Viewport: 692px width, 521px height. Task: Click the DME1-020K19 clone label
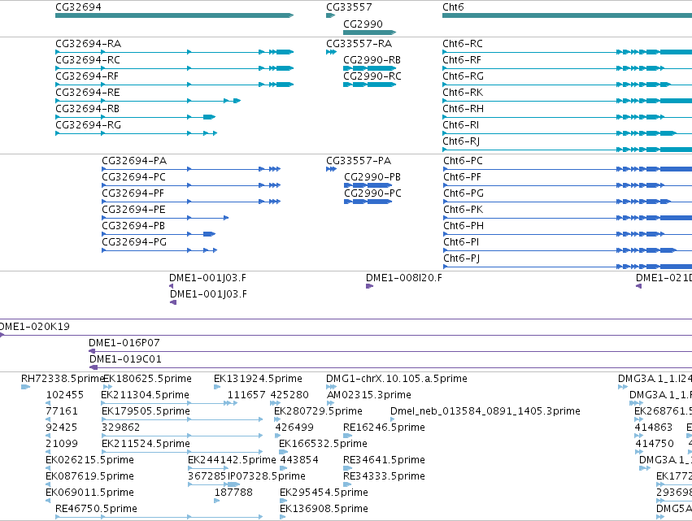point(34,327)
